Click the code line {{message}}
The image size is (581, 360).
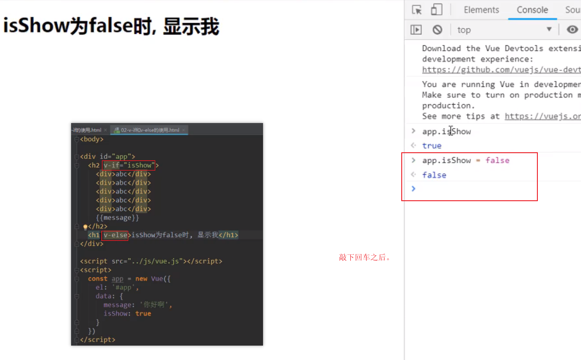[x=117, y=218]
